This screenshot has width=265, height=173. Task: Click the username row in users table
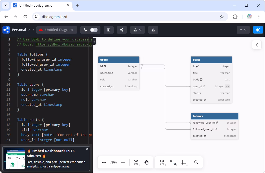pos(119,73)
